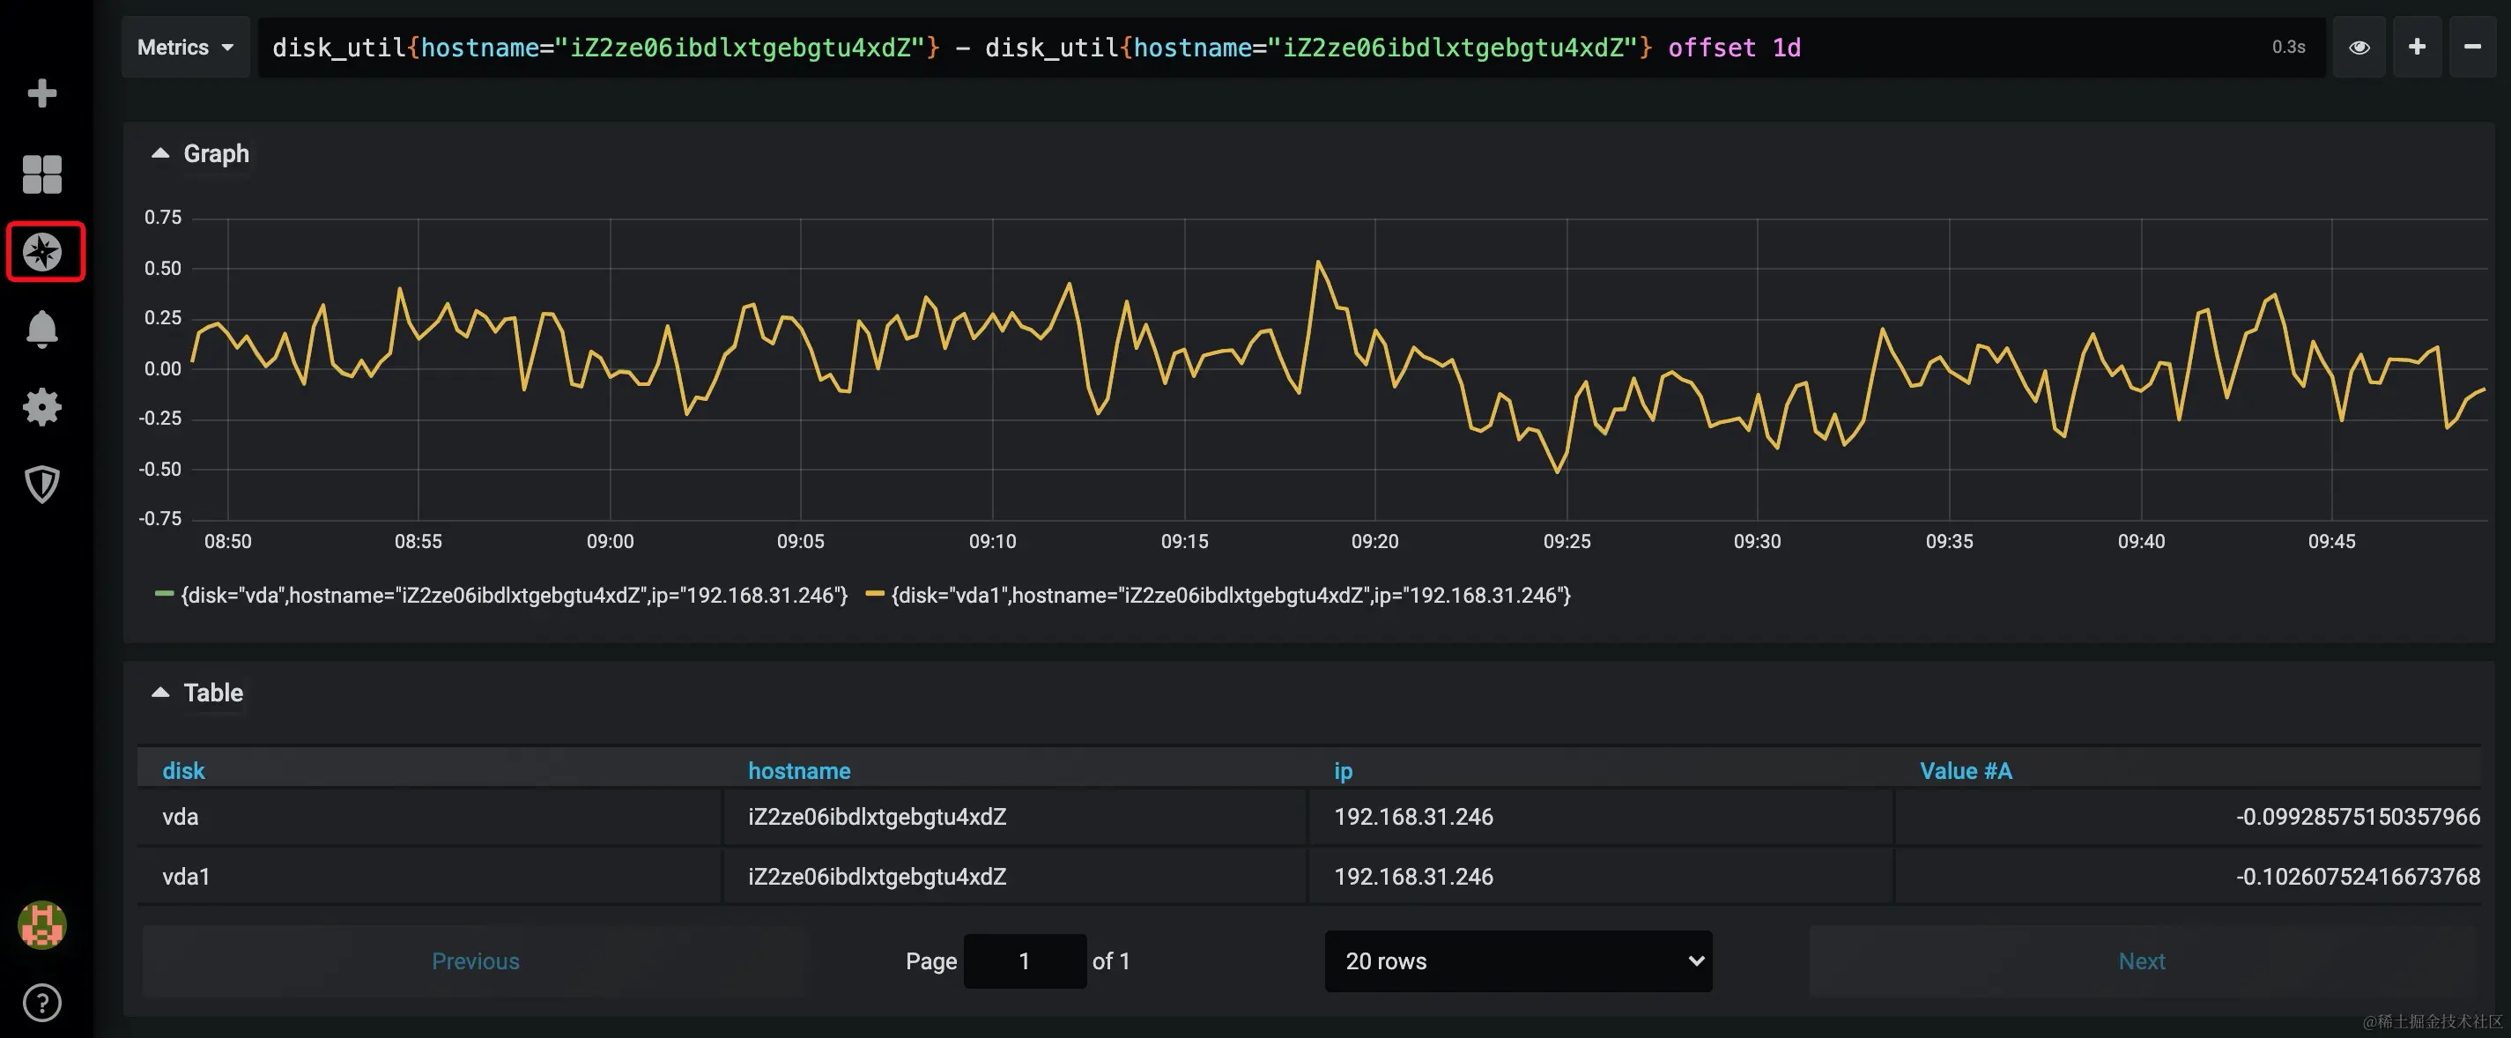
Task: Toggle the vda1 series legend entry
Action: (x=1230, y=596)
